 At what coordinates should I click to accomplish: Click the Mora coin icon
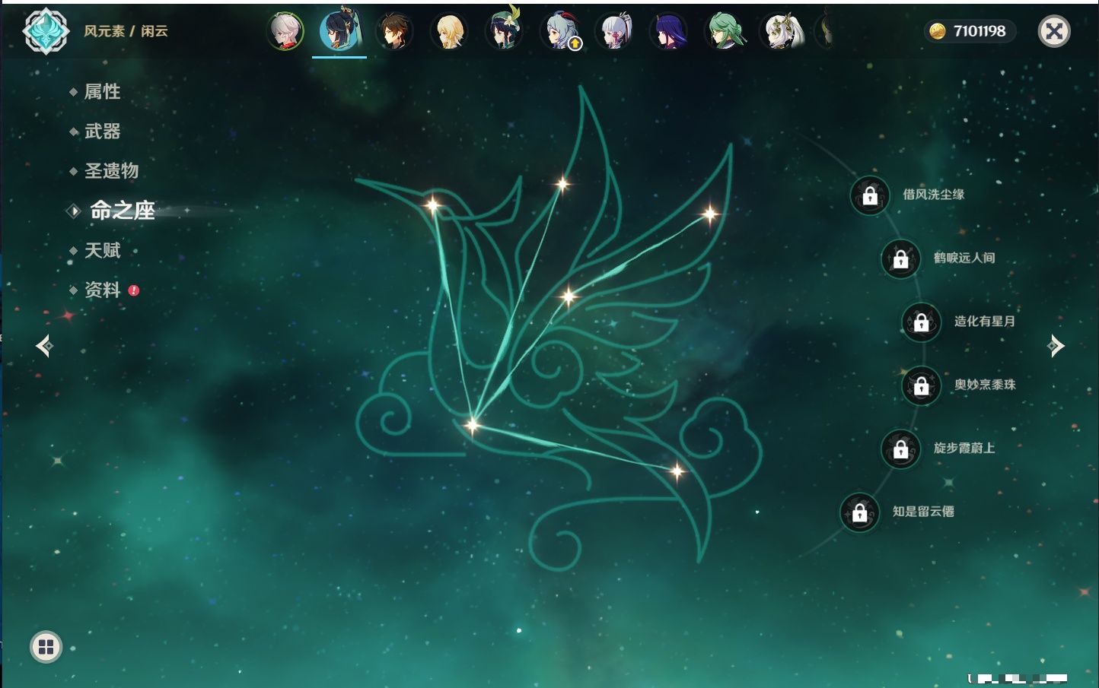pyautogui.click(x=938, y=31)
